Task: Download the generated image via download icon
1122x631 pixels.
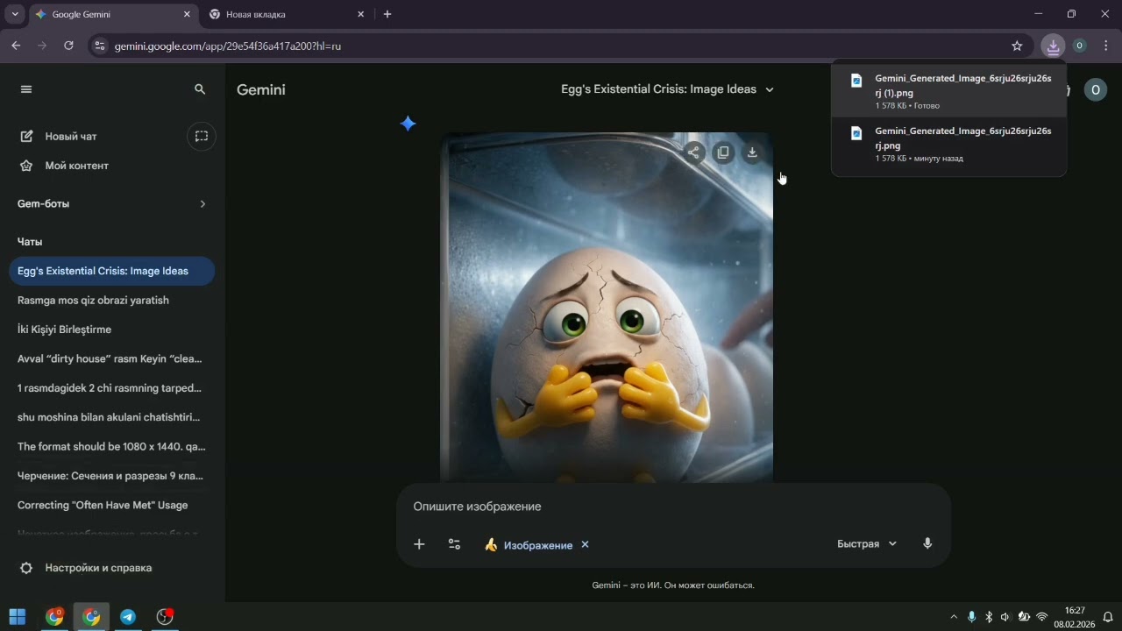Action: [x=752, y=152]
